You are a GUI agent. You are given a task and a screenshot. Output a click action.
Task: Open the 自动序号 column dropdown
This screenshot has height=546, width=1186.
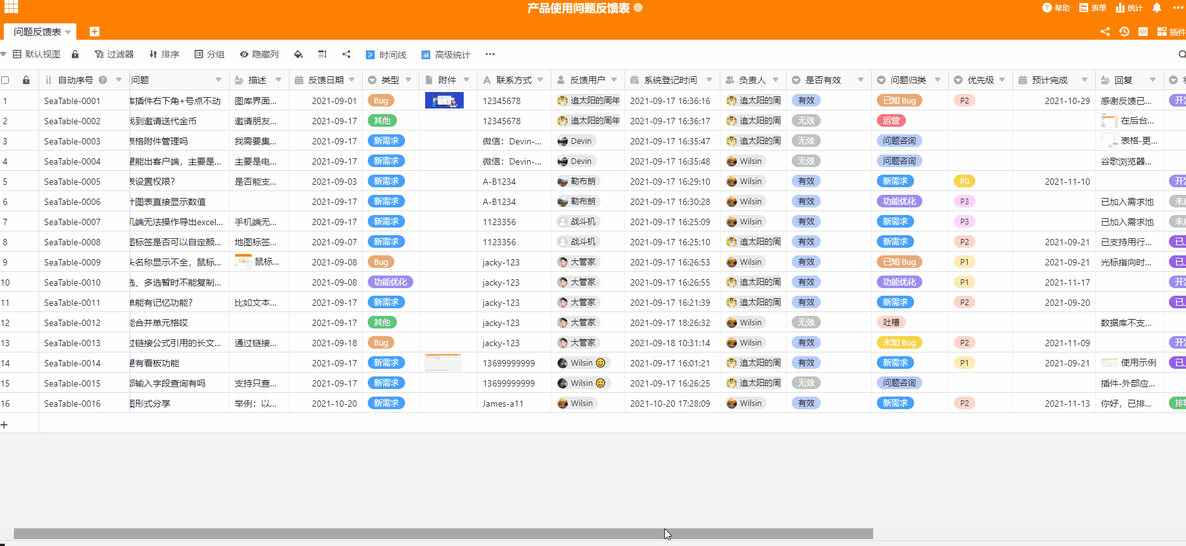[119, 80]
